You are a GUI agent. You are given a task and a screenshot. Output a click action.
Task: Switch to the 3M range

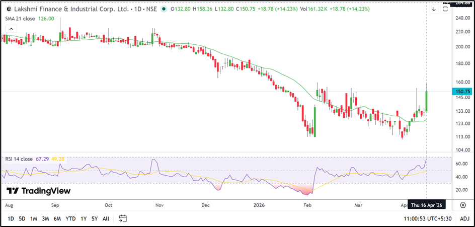coord(45,218)
